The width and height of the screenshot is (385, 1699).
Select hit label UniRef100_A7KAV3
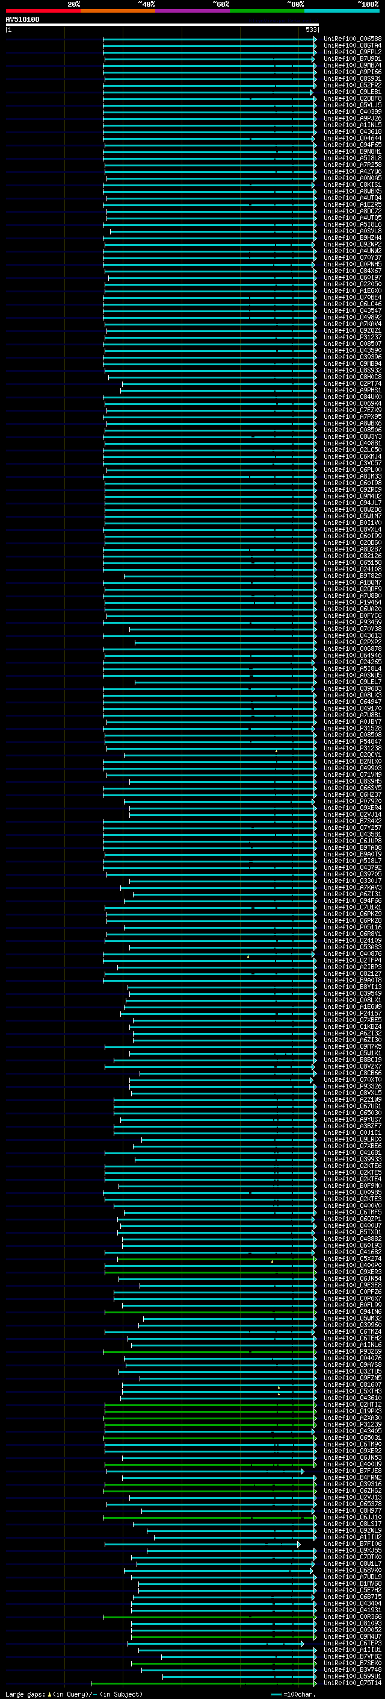coord(353,888)
